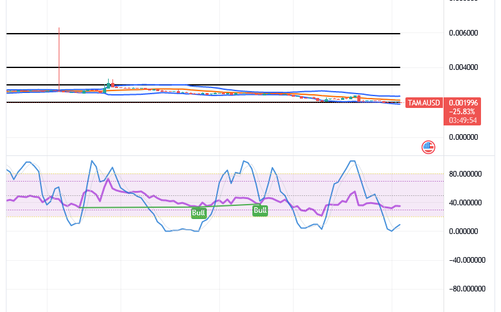
Task: Click the tall red wick spike candle
Action: pyautogui.click(x=59, y=59)
